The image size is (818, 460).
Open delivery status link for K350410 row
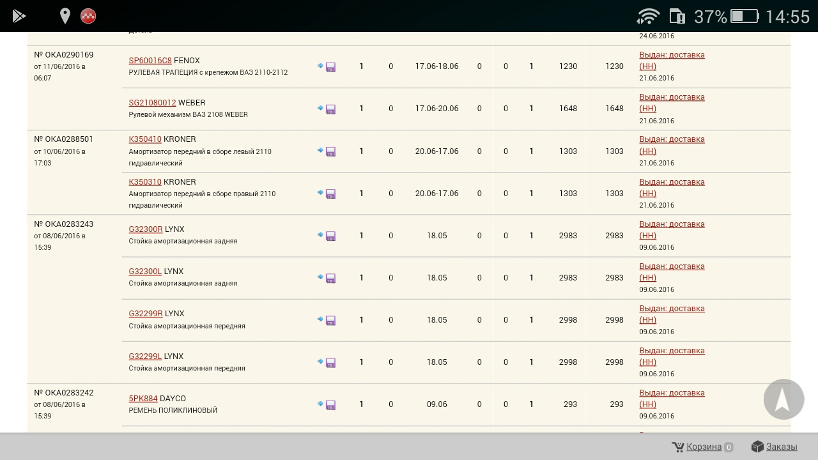coord(672,145)
